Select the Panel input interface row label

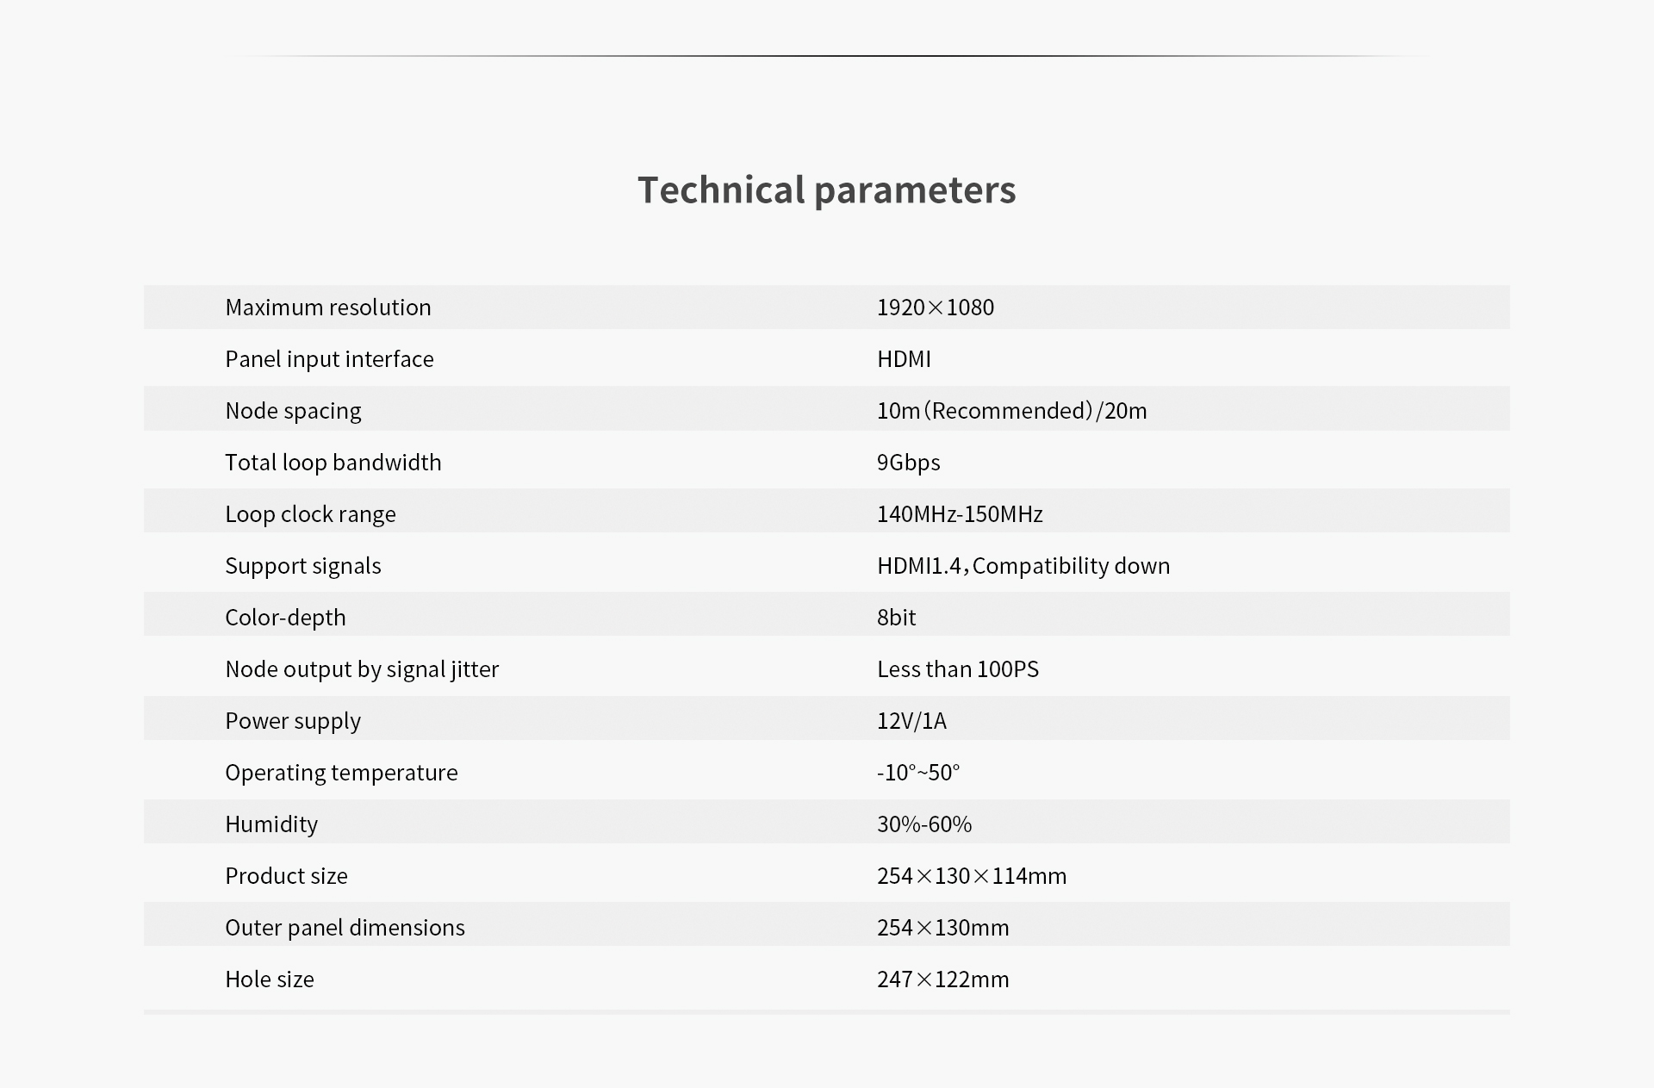[329, 359]
